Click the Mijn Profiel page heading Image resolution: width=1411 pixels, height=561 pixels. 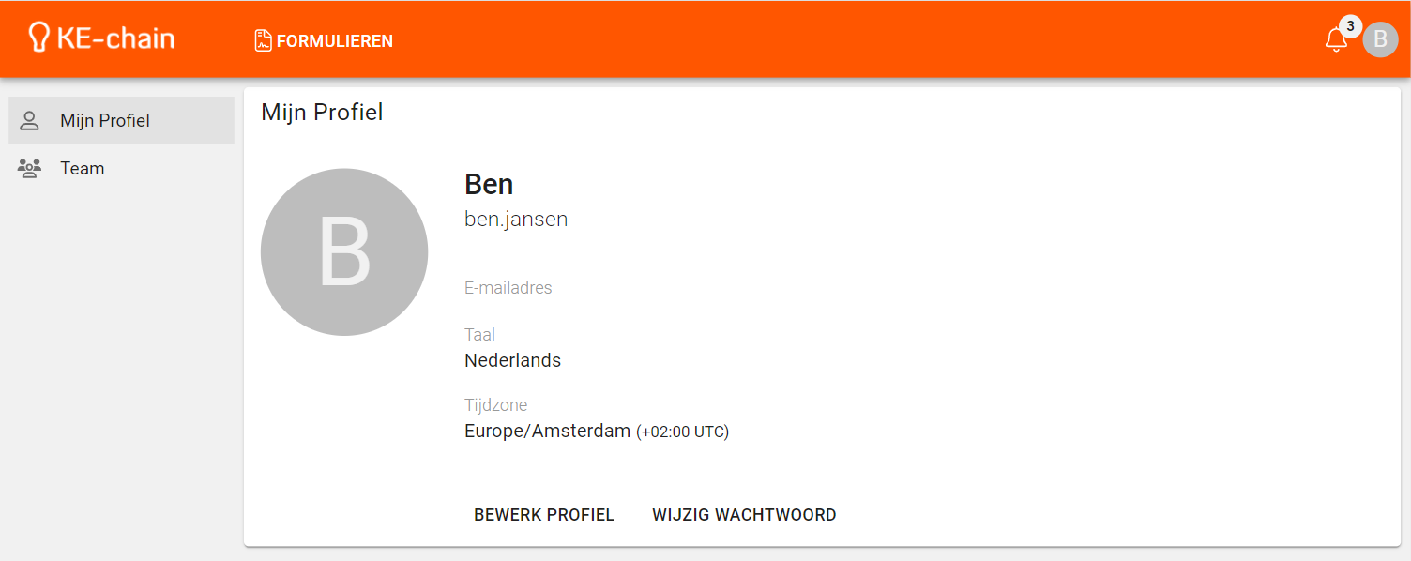pyautogui.click(x=322, y=113)
